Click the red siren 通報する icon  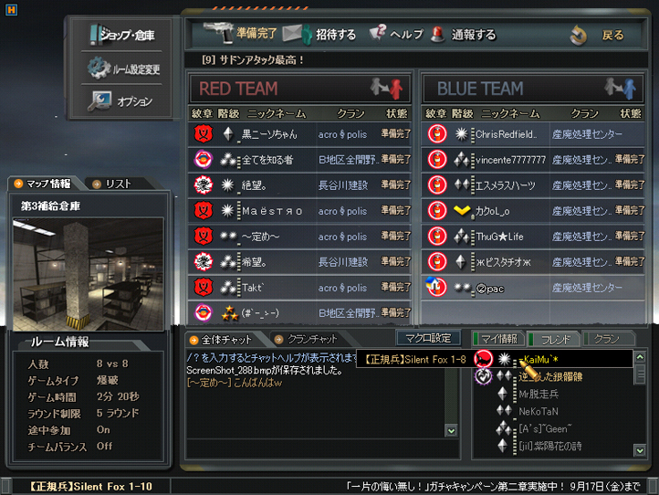[x=438, y=34]
